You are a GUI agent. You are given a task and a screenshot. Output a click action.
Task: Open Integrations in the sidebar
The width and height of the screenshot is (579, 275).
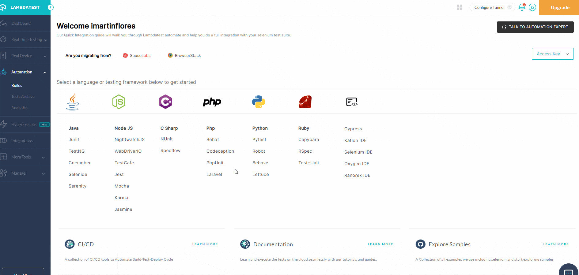pos(22,141)
